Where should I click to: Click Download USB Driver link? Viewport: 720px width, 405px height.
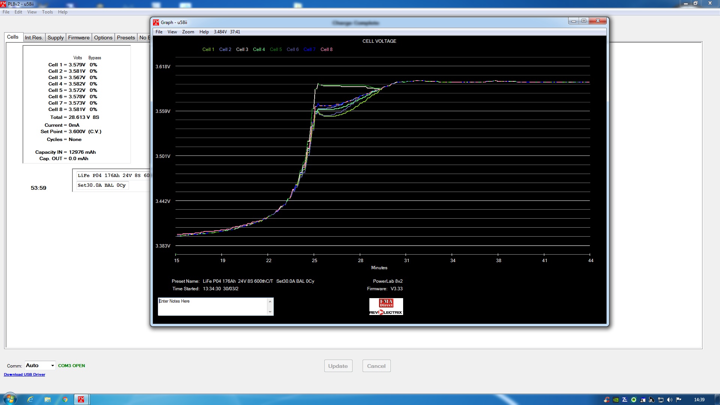coord(24,375)
